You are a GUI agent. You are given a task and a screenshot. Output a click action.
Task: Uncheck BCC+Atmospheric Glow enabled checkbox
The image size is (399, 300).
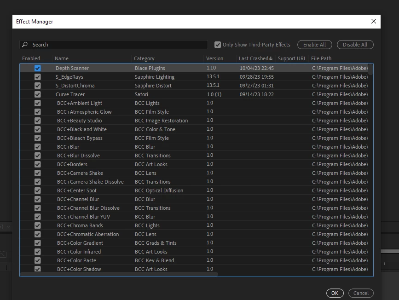click(x=38, y=112)
